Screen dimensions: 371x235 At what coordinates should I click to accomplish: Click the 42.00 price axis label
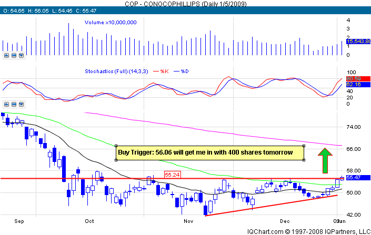click(354, 214)
